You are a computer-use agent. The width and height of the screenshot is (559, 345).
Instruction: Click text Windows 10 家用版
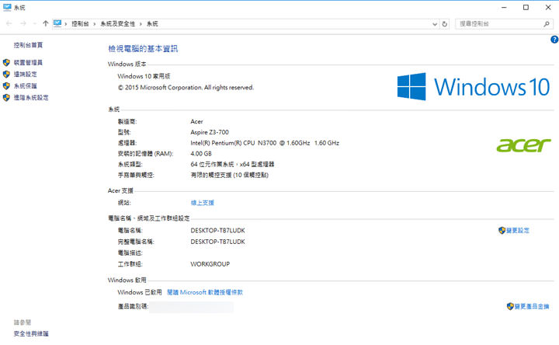144,76
